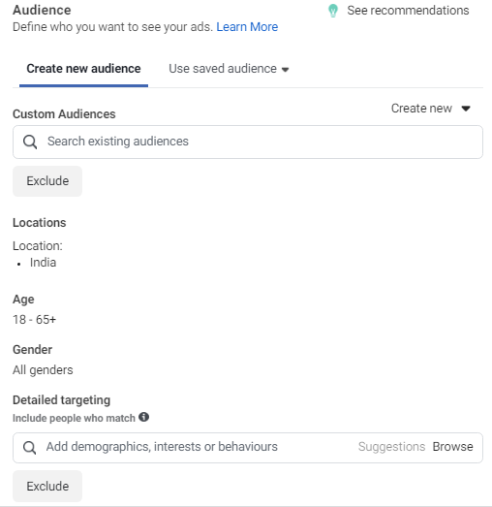Click the All genders value
Screen dimensions: 492x507
point(43,370)
